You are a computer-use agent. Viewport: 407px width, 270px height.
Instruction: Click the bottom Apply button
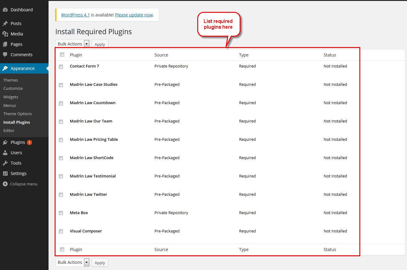[x=100, y=263]
